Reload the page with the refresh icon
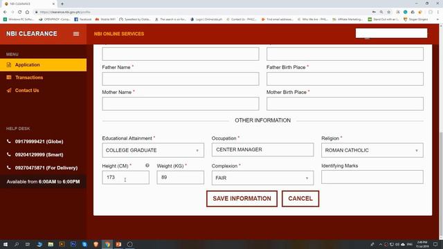 20,12
